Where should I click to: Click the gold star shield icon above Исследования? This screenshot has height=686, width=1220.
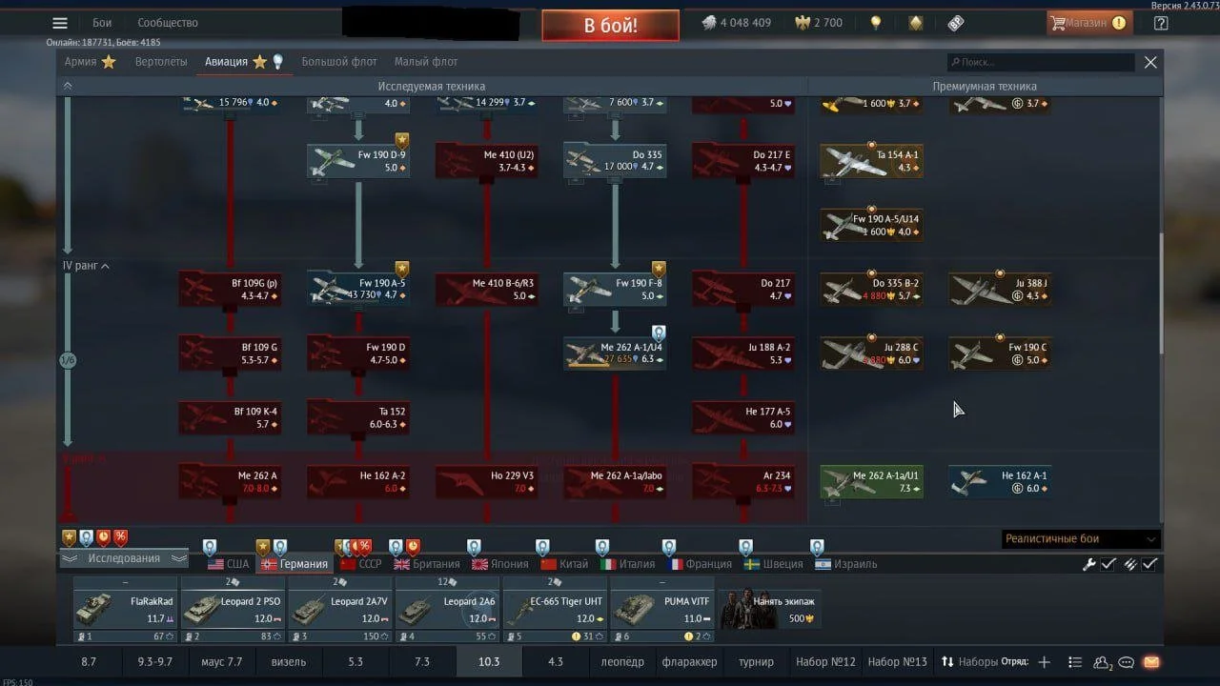69,537
